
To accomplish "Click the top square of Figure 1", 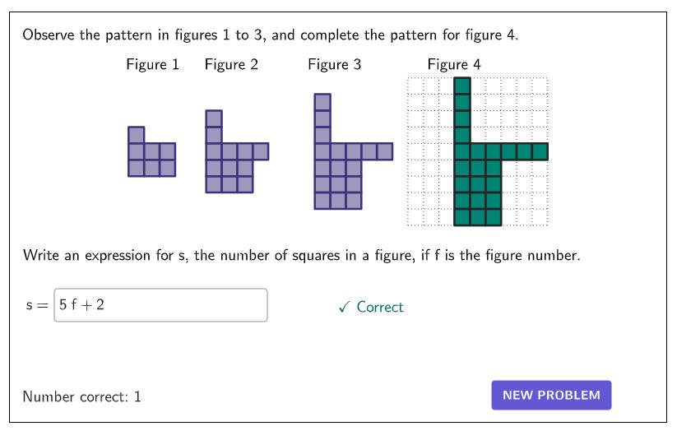I will point(136,135).
